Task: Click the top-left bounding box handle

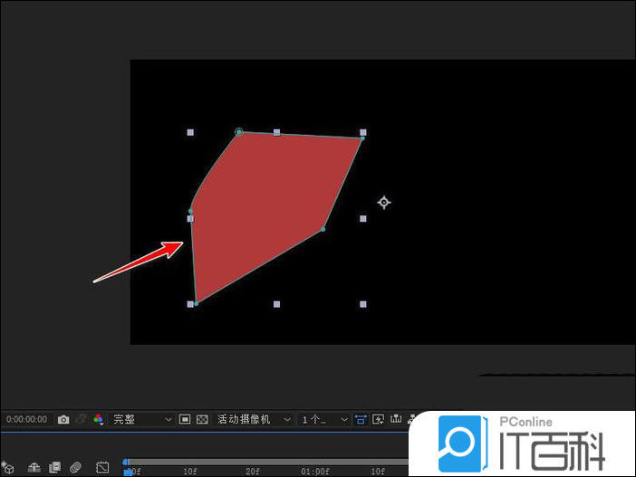Action: [190, 132]
